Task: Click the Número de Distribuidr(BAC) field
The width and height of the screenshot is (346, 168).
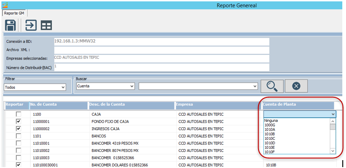Action: click(161, 67)
